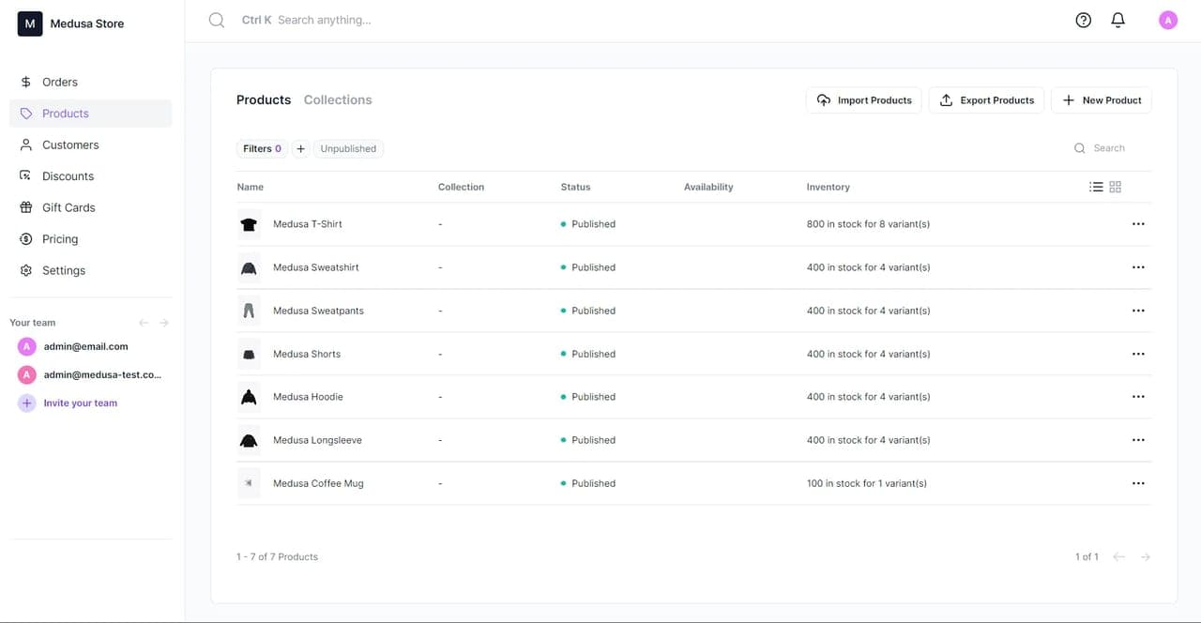Click the plus icon next to Invite your team

click(27, 403)
